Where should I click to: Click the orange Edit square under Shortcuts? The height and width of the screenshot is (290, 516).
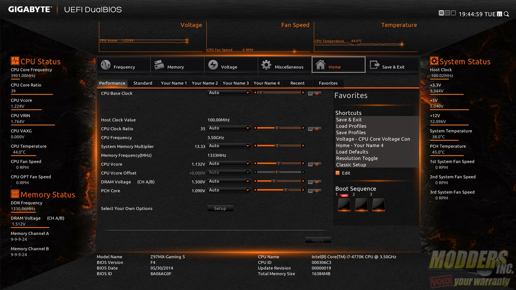pyautogui.click(x=338, y=173)
